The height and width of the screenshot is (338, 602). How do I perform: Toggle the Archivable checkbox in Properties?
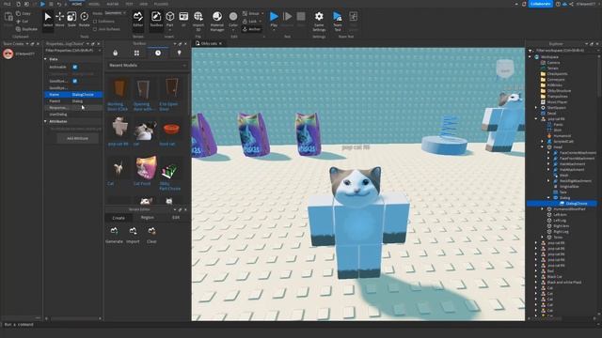[75, 67]
